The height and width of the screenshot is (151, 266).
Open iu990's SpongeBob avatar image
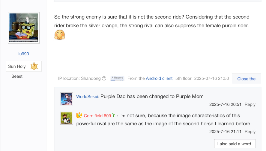click(24, 28)
